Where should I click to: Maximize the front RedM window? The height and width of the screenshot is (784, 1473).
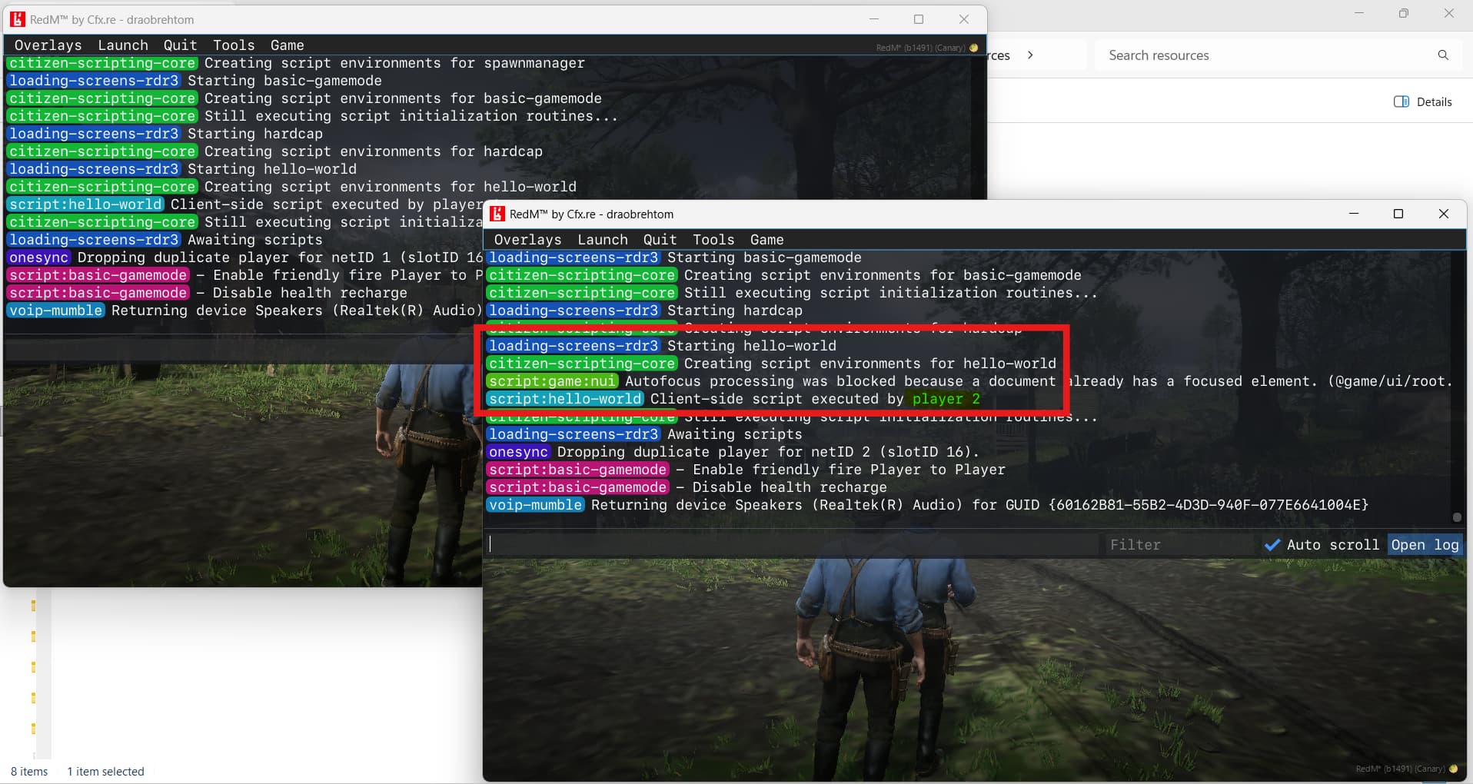pos(1398,214)
